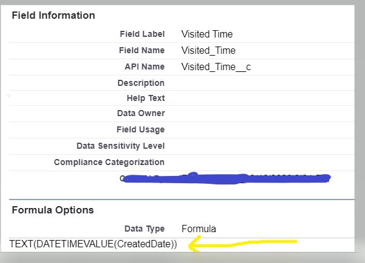This screenshot has width=365, height=263.
Task: Click the Description row label
Action: point(141,83)
